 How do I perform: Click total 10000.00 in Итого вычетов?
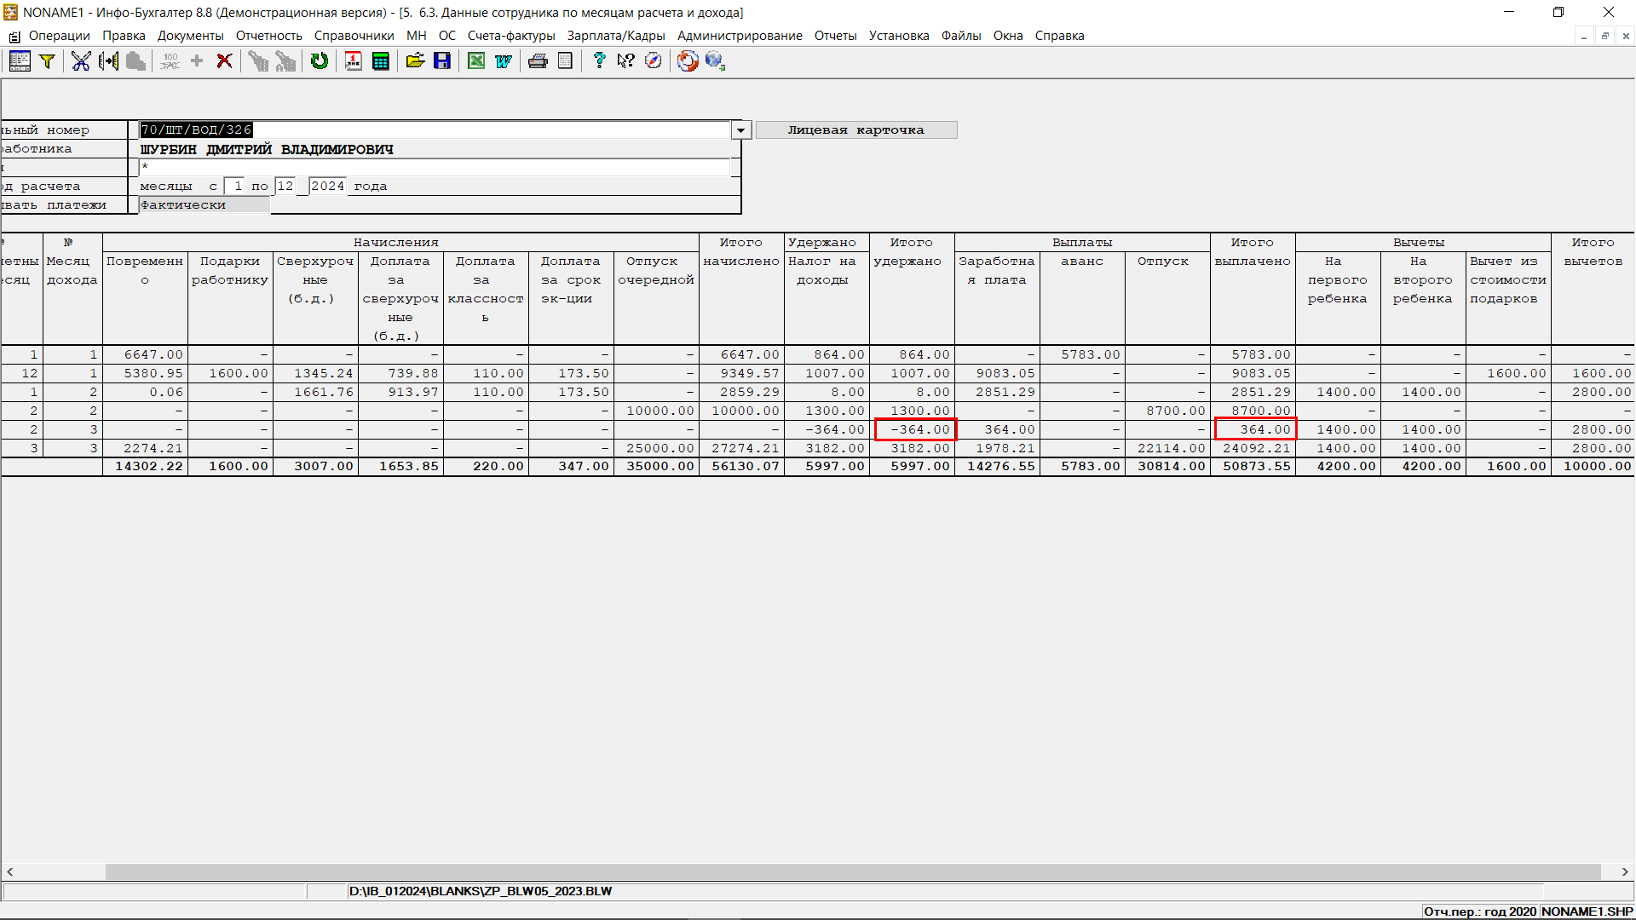pos(1593,467)
